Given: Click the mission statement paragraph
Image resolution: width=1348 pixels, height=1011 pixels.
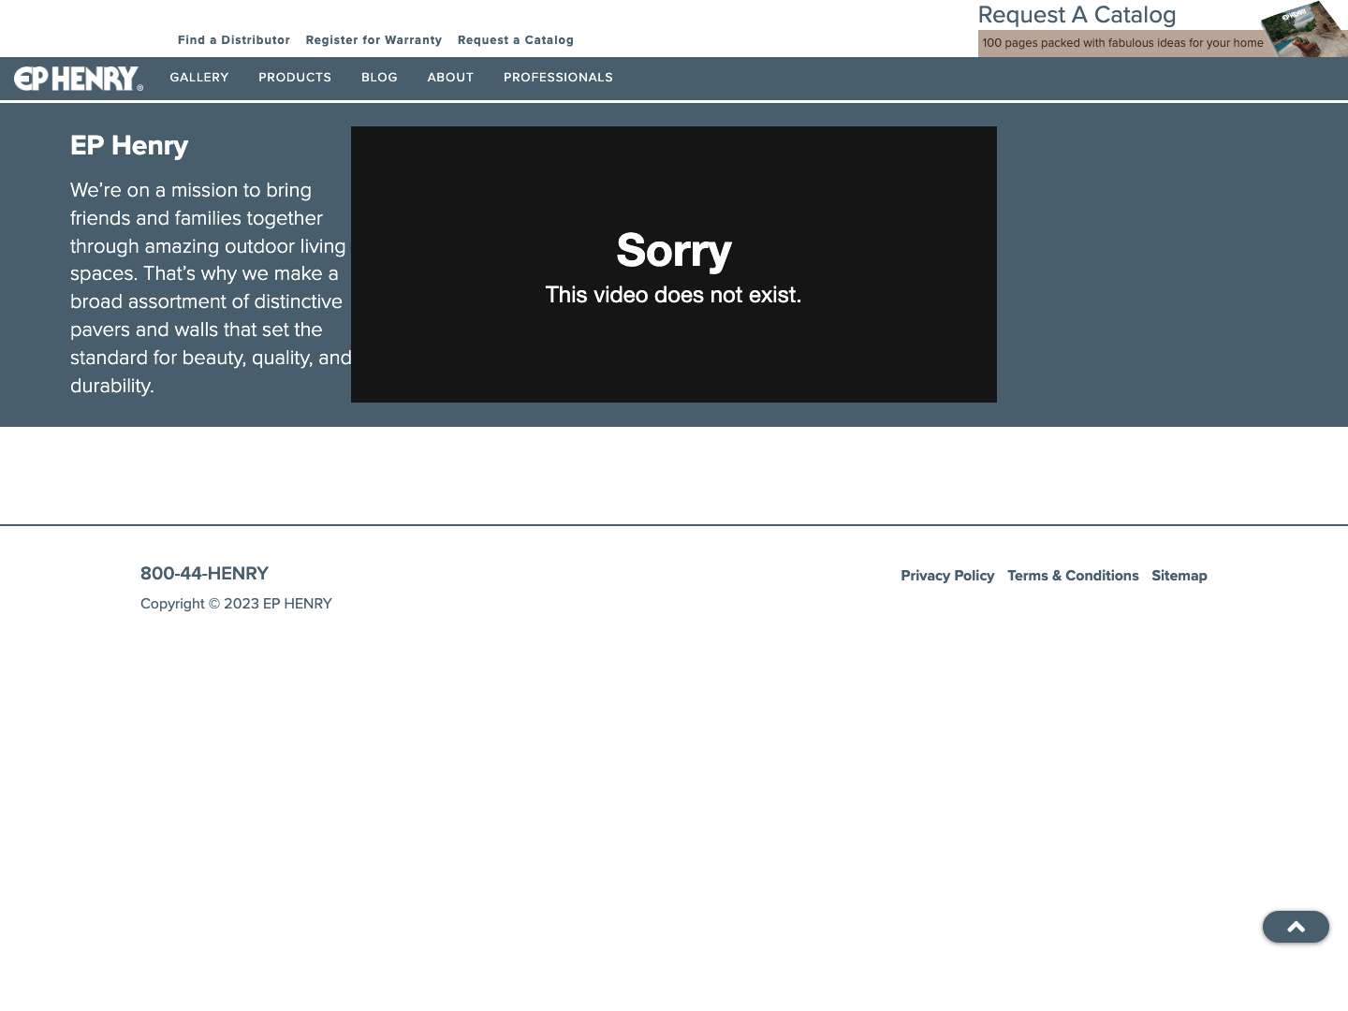Looking at the screenshot, I should (211, 287).
